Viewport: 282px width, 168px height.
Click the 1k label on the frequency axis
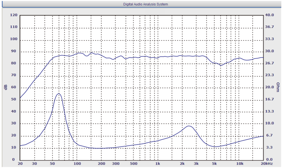(x=157, y=163)
